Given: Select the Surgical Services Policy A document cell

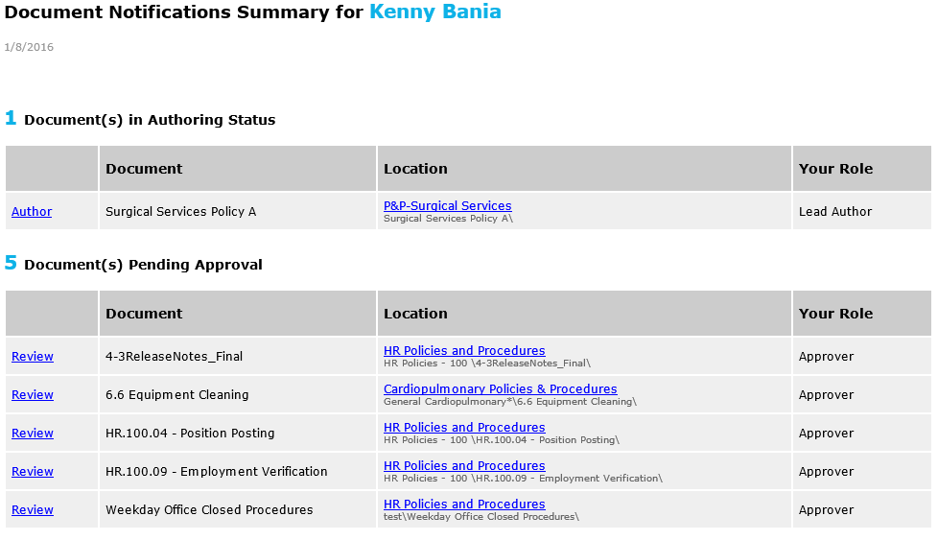Looking at the screenshot, I should [x=180, y=212].
